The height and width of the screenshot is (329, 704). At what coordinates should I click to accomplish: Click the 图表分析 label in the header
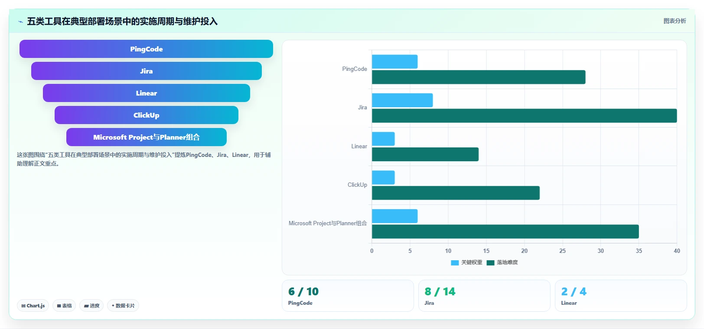click(675, 21)
